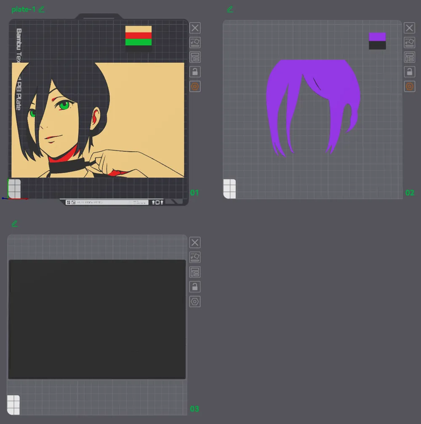421x424 pixels.
Task: Delete plate 02 via its X icon
Action: tap(410, 28)
